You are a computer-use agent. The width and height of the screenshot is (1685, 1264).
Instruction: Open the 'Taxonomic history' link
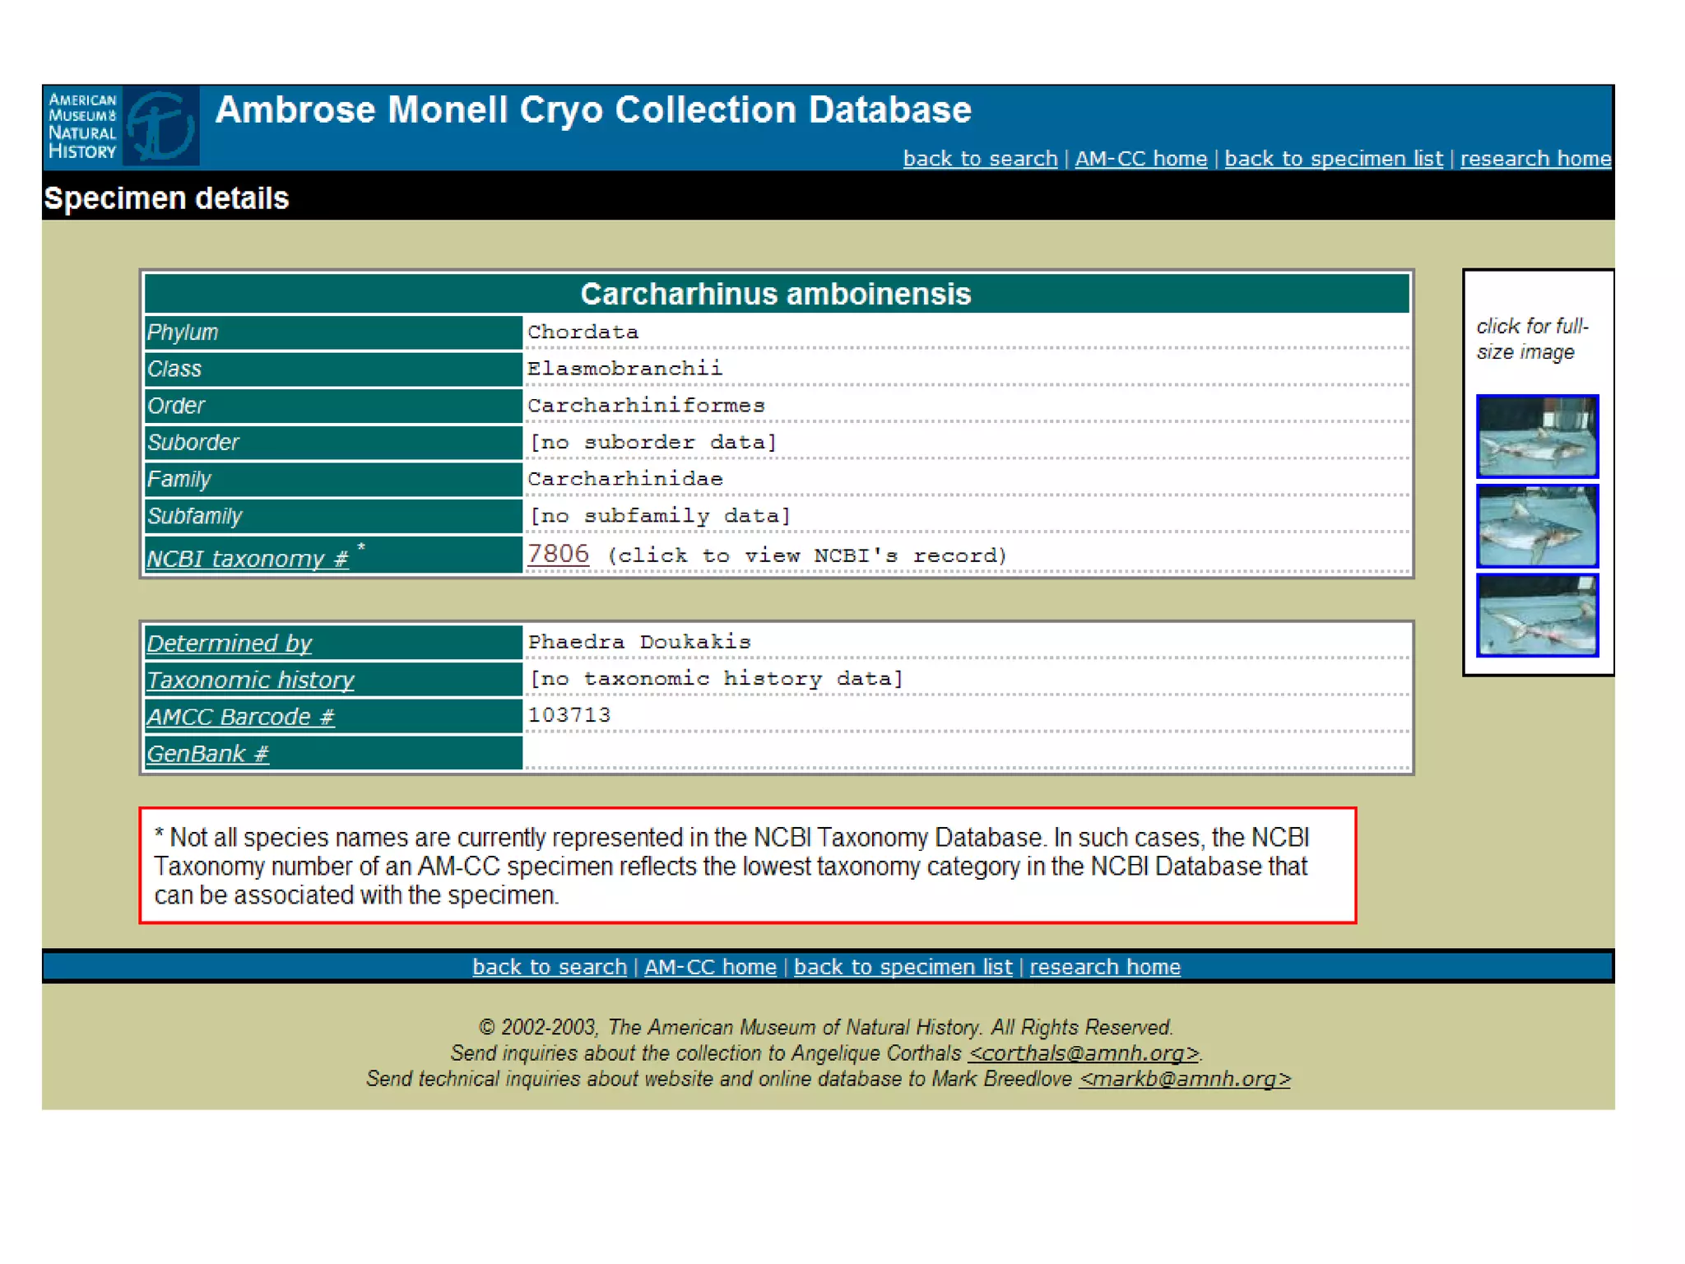click(x=250, y=680)
